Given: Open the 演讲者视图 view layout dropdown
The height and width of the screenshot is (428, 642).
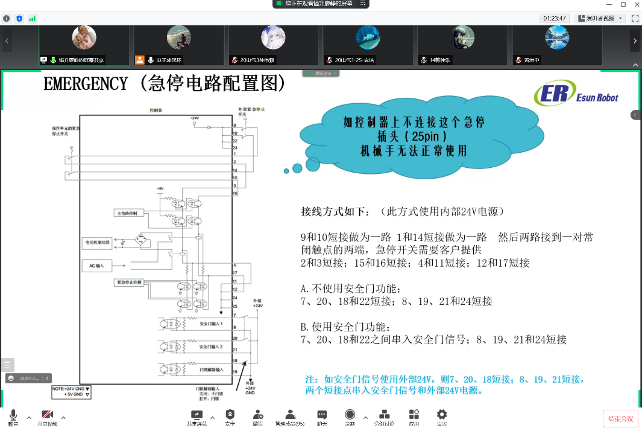Looking at the screenshot, I should 600,19.
